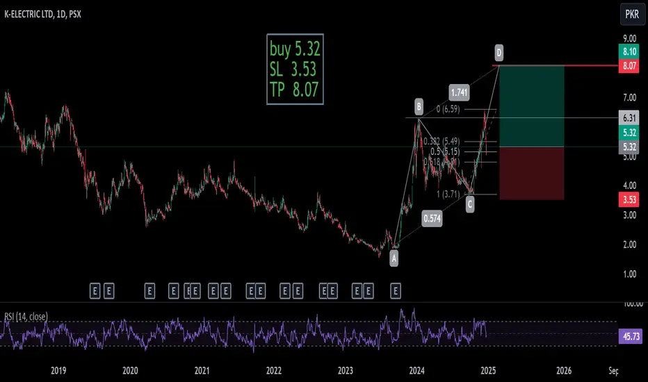Click the 1.00 price scale value
The width and height of the screenshot is (648, 382).
629,274
